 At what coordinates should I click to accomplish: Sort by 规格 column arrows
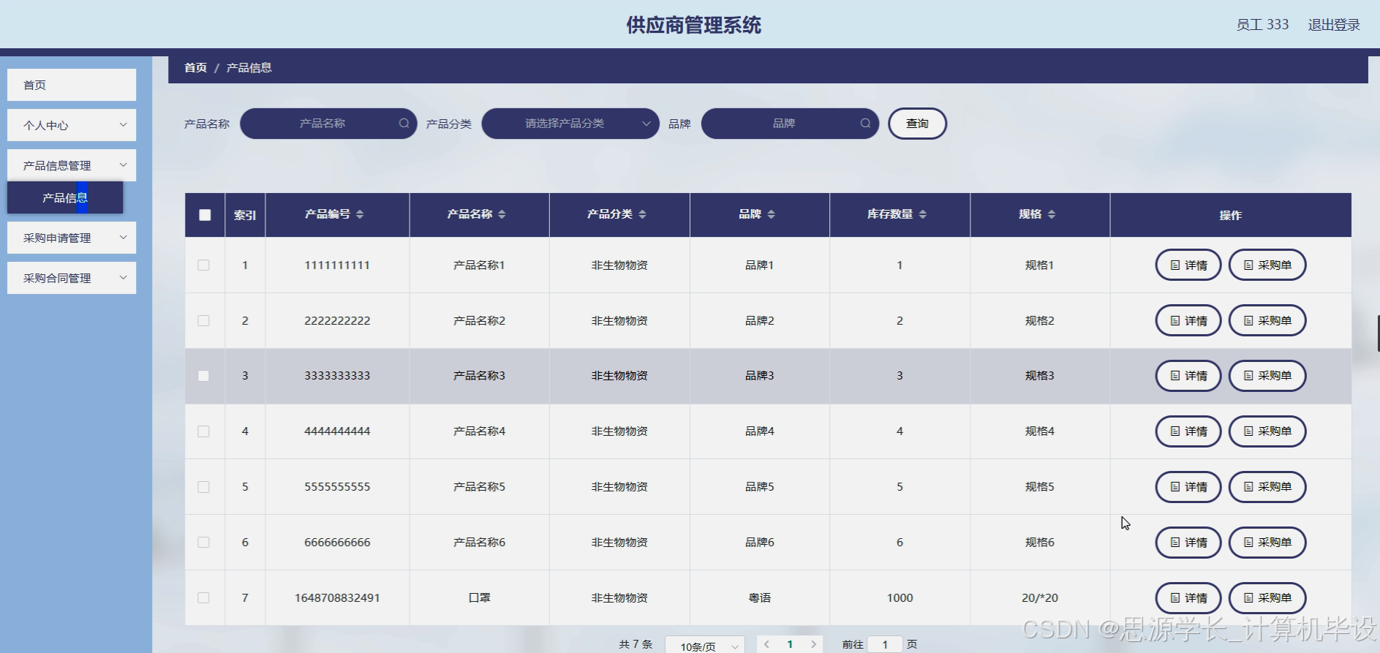pyautogui.click(x=1052, y=214)
